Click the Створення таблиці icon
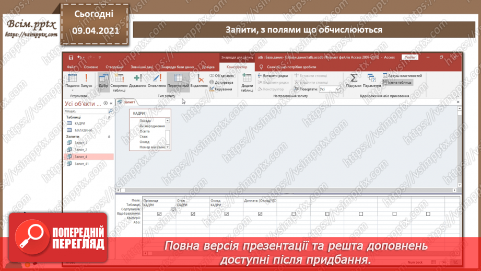The height and width of the screenshot is (271, 481). [119, 80]
